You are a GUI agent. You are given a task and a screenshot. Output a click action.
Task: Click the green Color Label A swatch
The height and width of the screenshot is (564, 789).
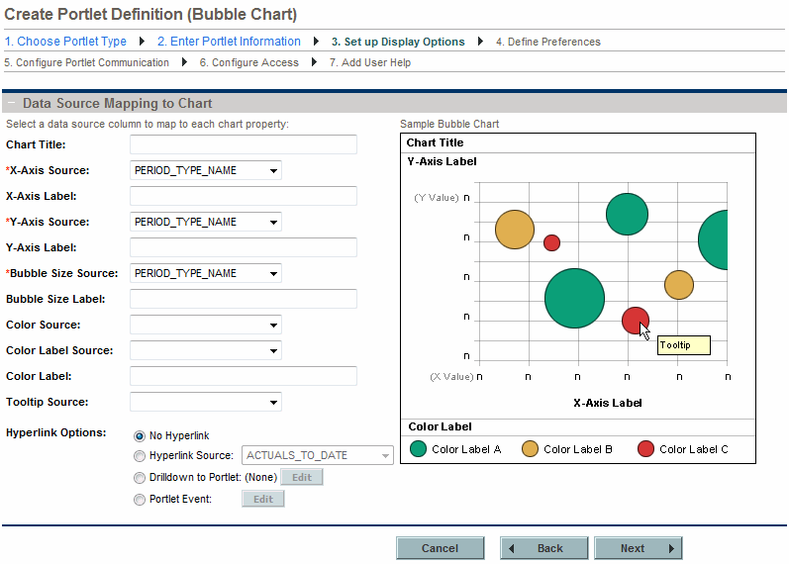tap(419, 449)
